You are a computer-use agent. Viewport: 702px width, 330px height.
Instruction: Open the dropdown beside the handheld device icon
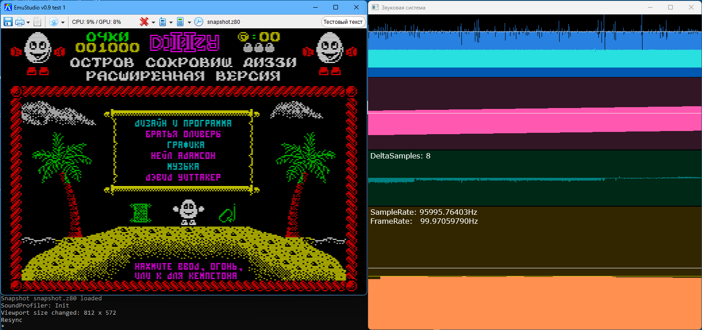coord(171,22)
